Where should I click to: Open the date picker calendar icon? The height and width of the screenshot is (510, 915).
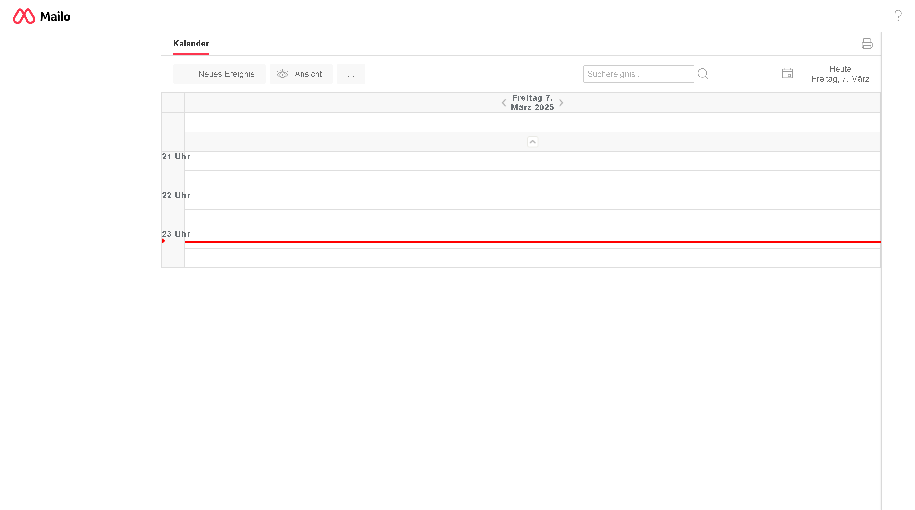pos(787,74)
